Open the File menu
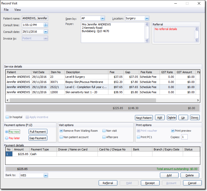This screenshot has width=207, height=191. [x=6, y=10]
